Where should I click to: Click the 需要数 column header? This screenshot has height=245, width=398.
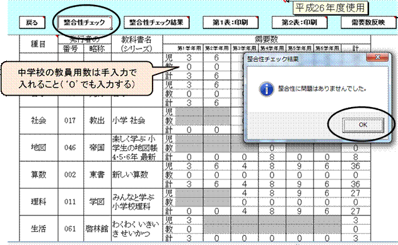[267, 39]
